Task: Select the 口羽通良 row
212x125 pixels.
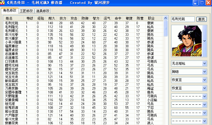Action: [83, 62]
